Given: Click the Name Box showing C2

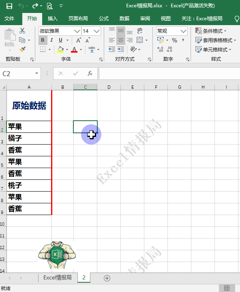Looking at the screenshot, I should tap(18, 74).
